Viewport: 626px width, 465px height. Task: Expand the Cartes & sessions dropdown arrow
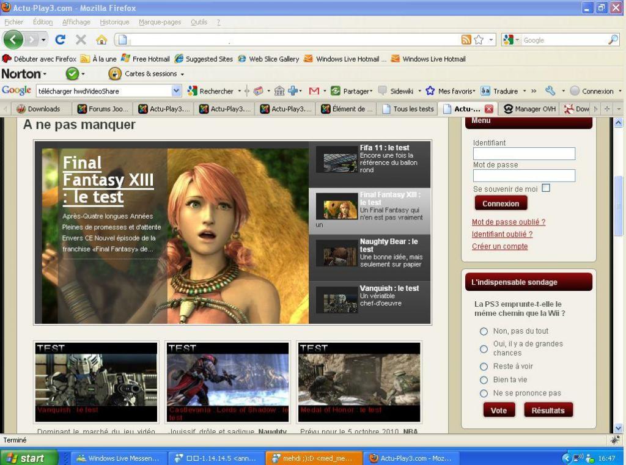click(x=182, y=74)
